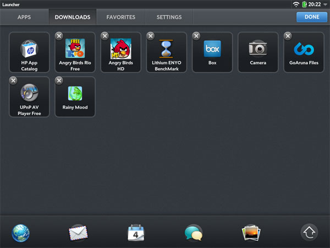Open the Camera app
The width and height of the screenshot is (330, 248).
(x=258, y=52)
